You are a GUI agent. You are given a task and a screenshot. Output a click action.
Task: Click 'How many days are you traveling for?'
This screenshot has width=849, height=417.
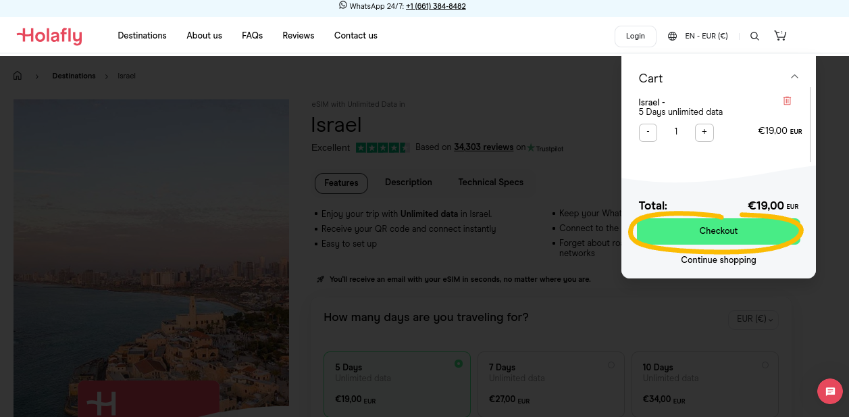pos(426,318)
